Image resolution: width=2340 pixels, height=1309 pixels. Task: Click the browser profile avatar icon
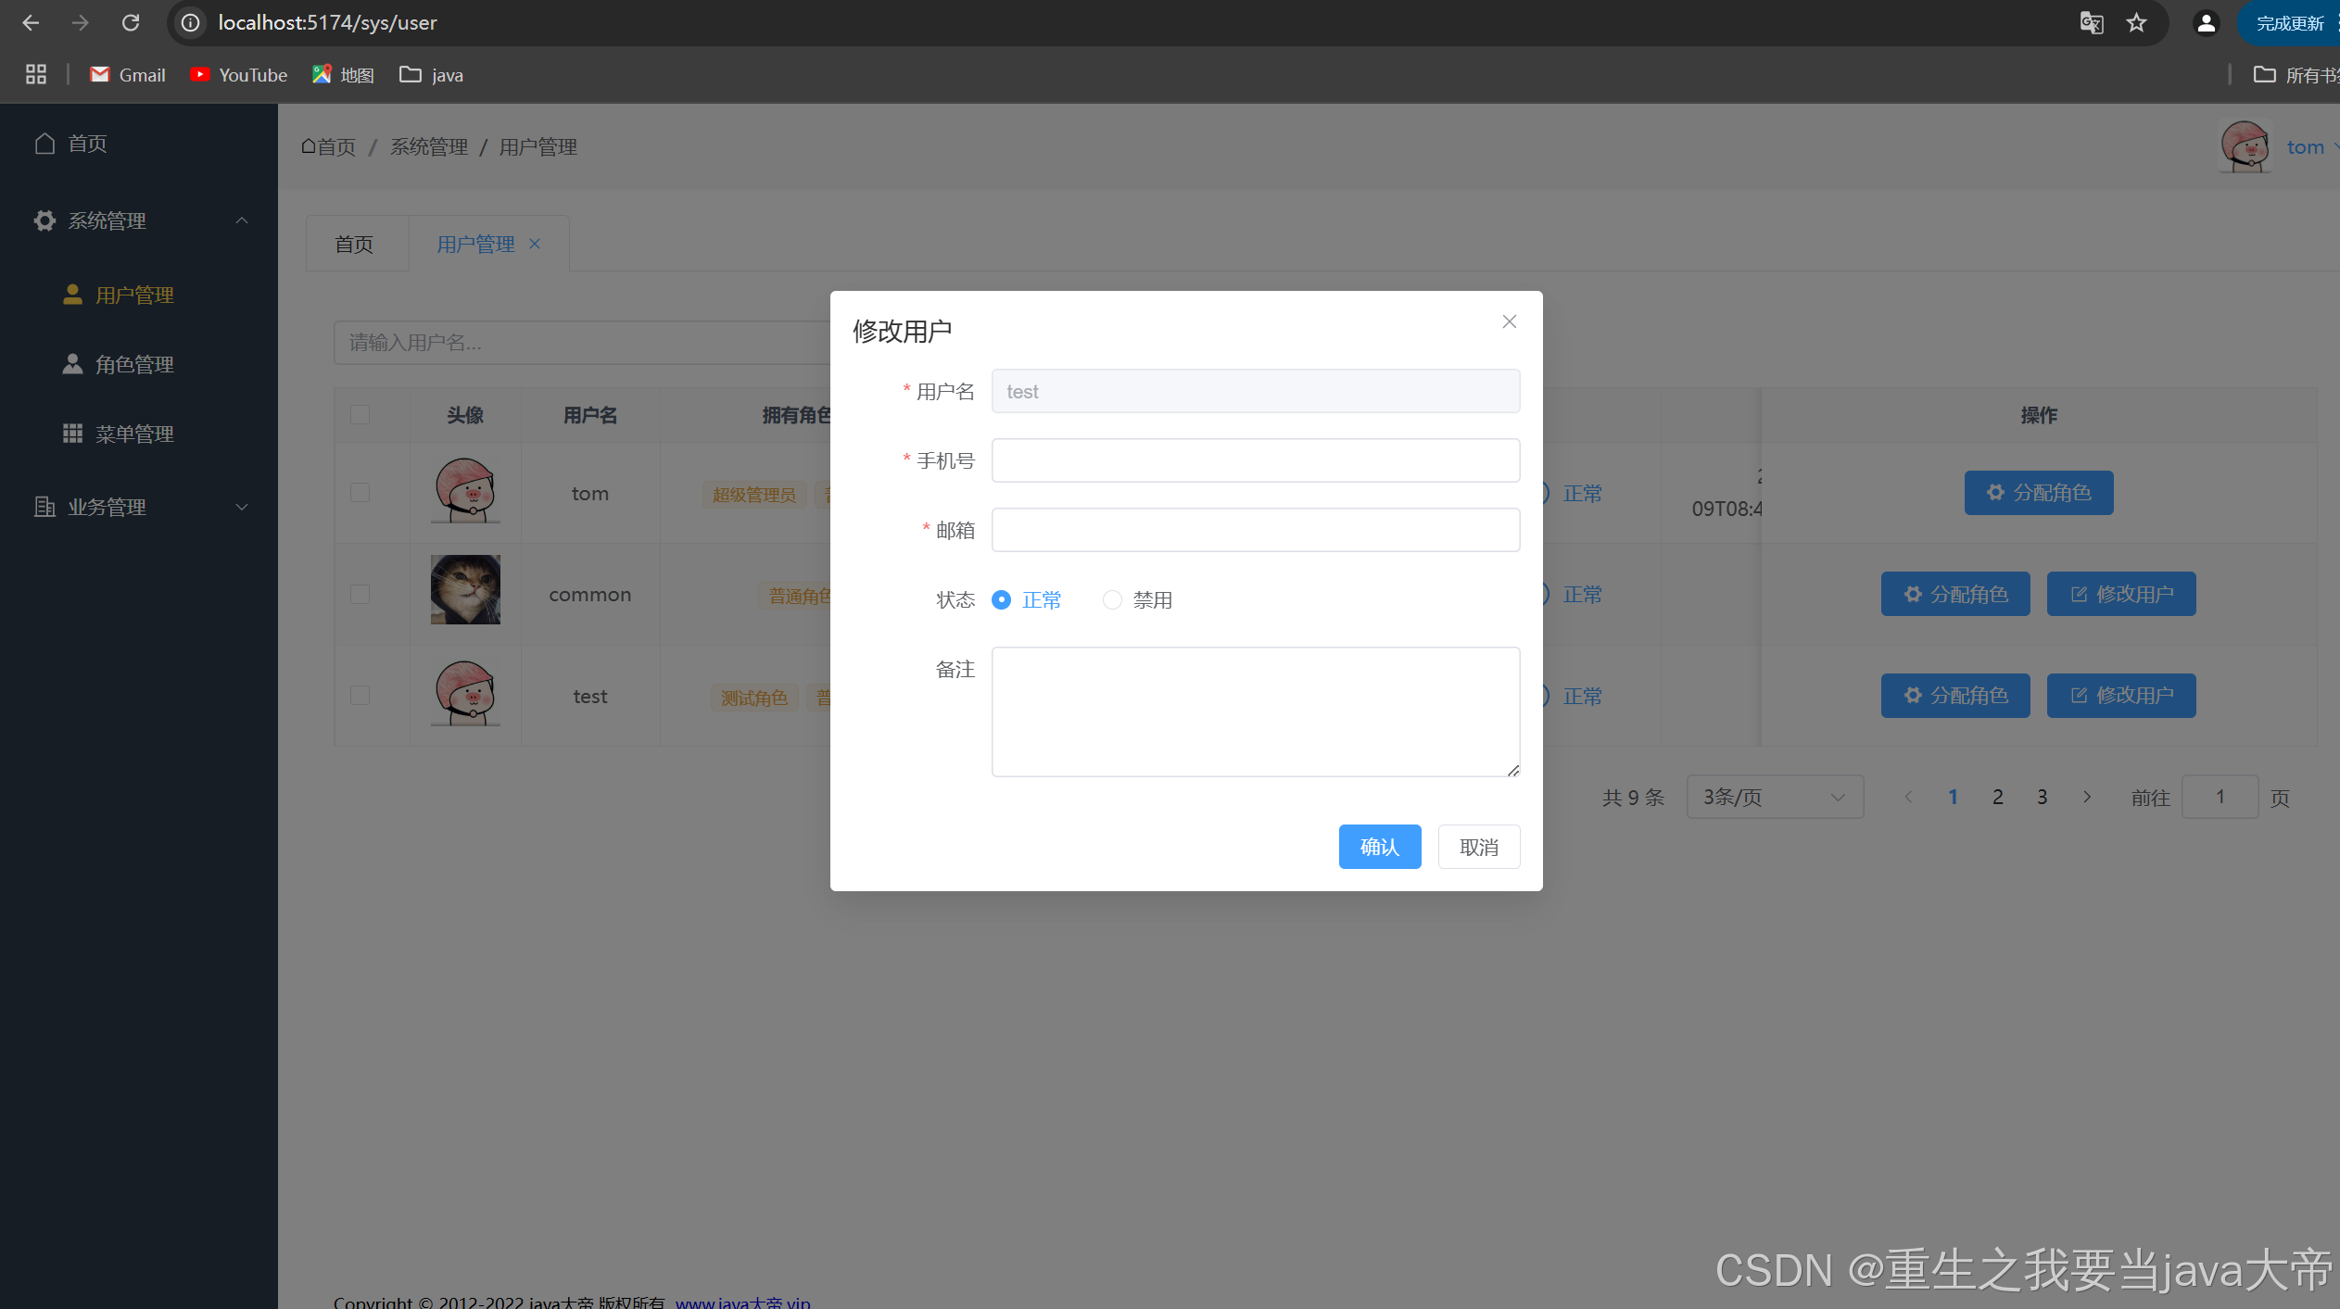(2206, 22)
